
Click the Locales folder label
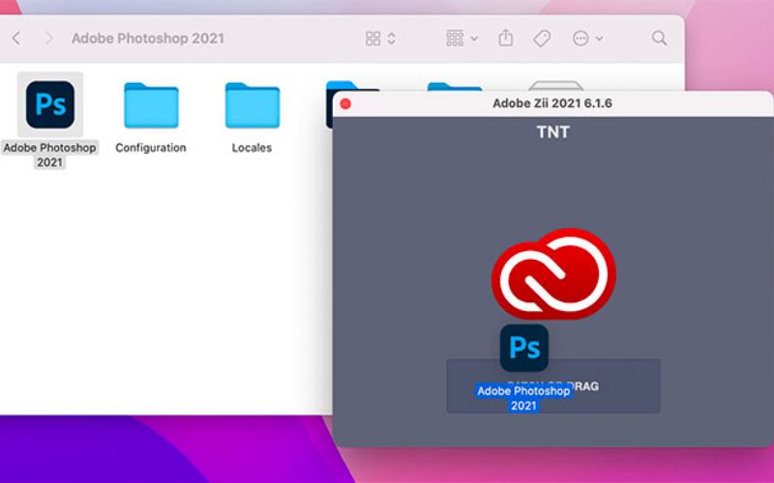click(252, 148)
